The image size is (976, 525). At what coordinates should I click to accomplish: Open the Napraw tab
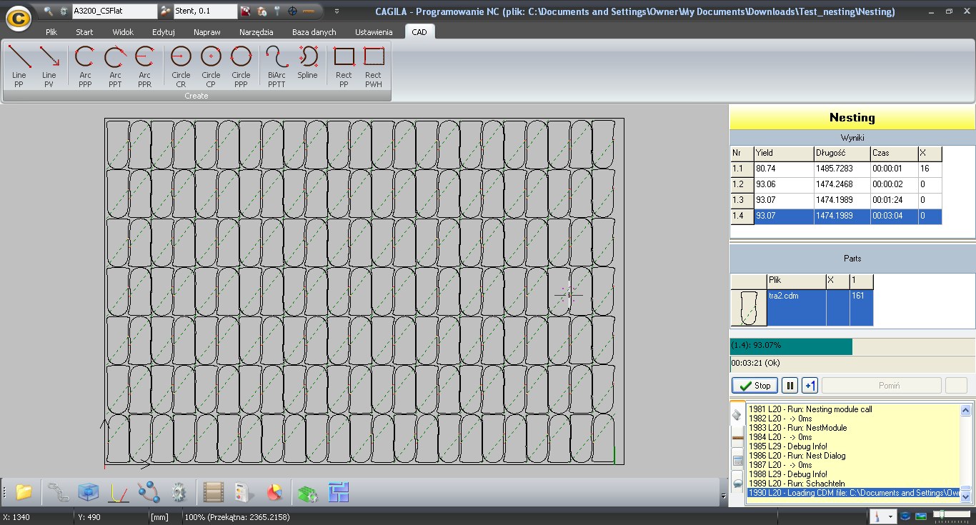207,32
